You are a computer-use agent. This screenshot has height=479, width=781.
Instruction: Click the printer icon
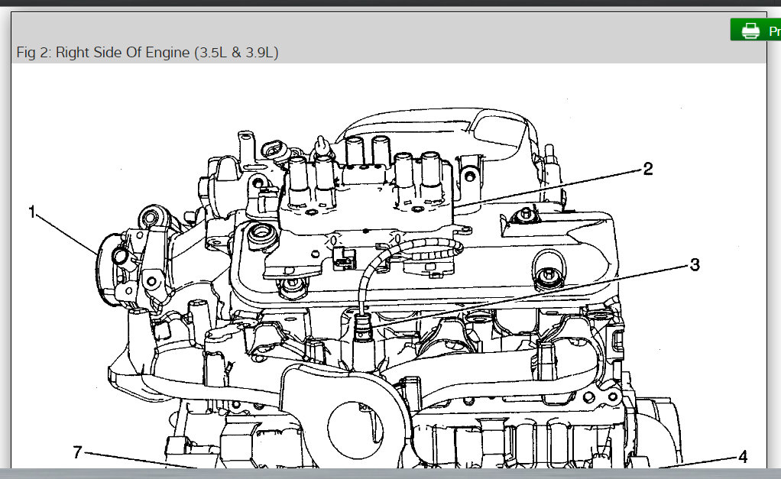pos(750,31)
